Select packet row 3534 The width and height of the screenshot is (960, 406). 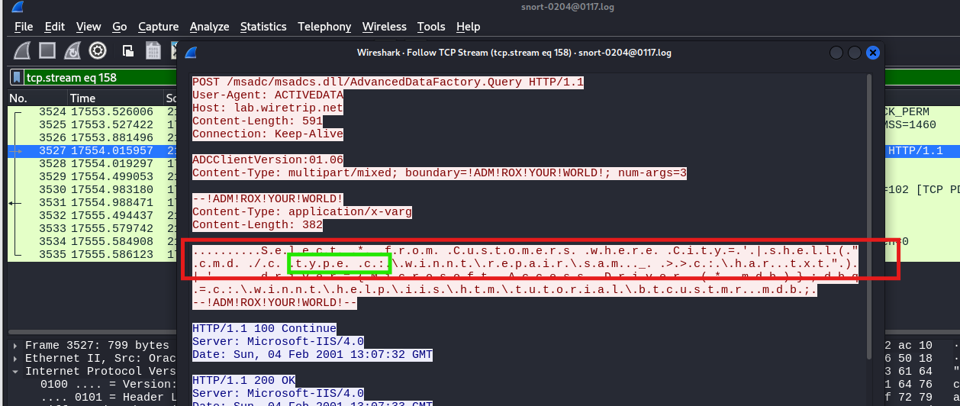(x=92, y=241)
